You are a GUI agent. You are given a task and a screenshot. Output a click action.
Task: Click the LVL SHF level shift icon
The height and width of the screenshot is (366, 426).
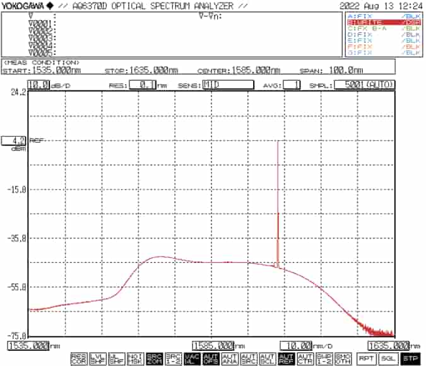[97, 358]
